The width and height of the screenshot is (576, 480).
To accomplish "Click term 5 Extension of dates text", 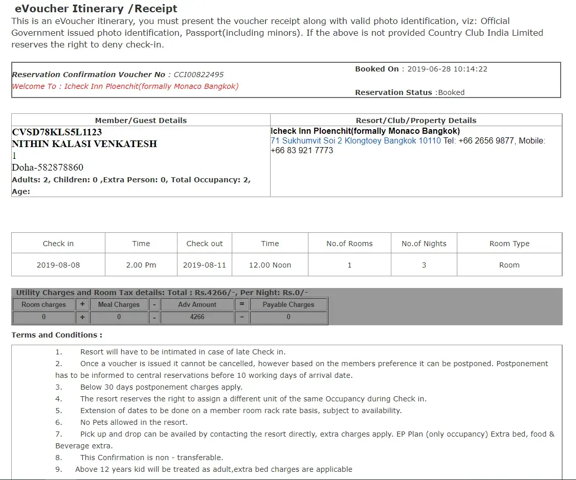I will click(241, 411).
